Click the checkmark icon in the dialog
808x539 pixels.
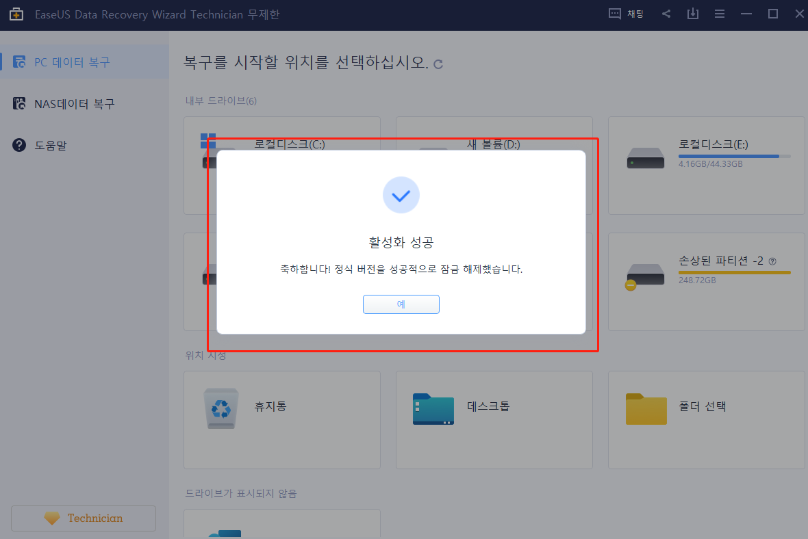pos(401,195)
